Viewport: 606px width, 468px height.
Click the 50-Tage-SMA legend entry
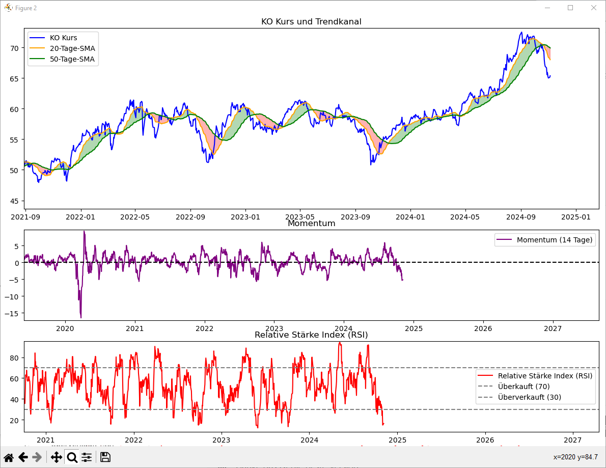tap(63, 59)
